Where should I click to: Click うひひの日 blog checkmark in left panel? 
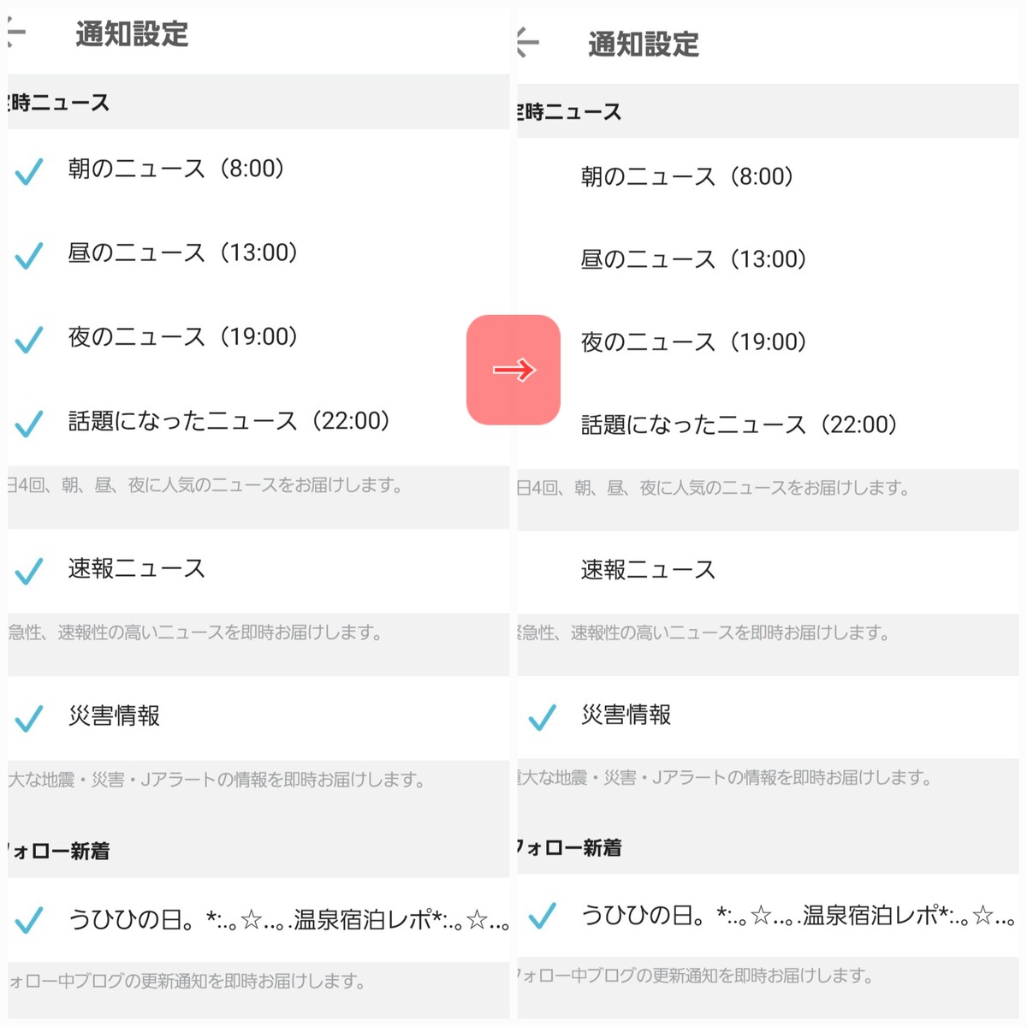click(29, 920)
